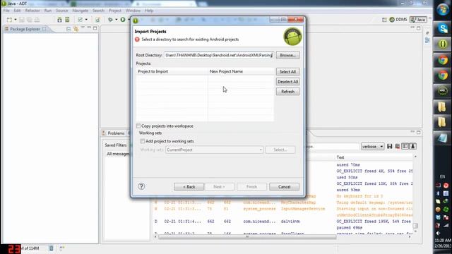Click the garbage collector trash icon in status bar

coord(51,248)
